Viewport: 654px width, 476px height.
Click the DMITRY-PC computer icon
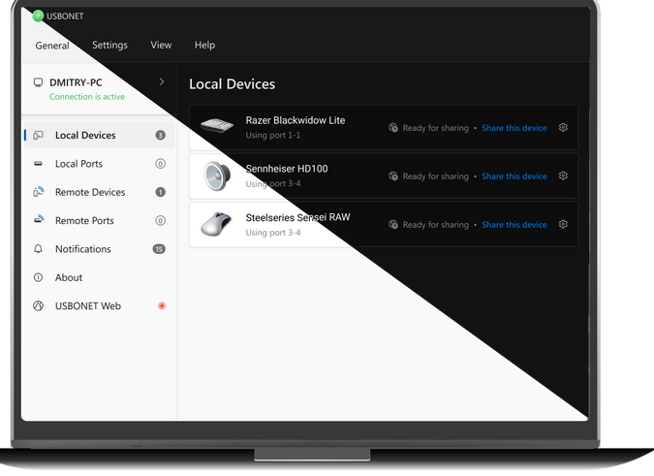39,82
